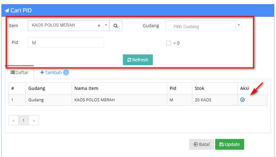Switch to the Daftar tab
The height and width of the screenshot is (157, 276).
point(19,72)
